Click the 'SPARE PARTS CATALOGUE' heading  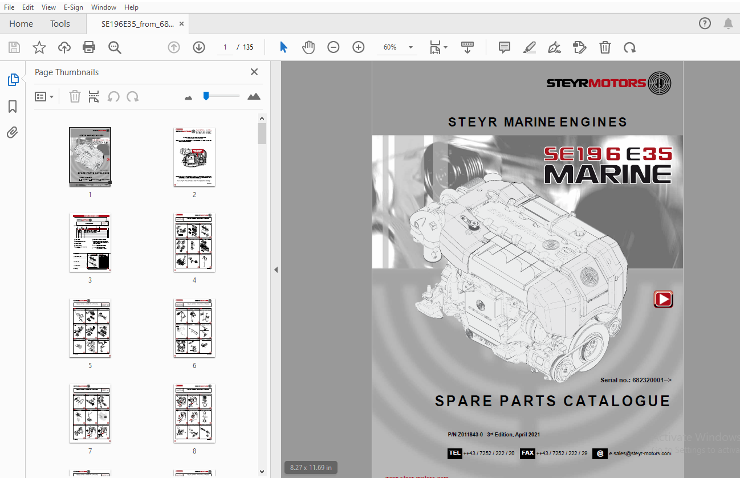coord(552,401)
